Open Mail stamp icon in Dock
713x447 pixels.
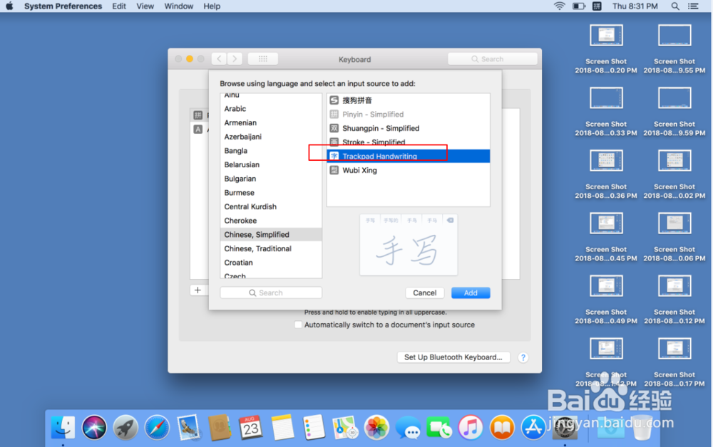188,427
